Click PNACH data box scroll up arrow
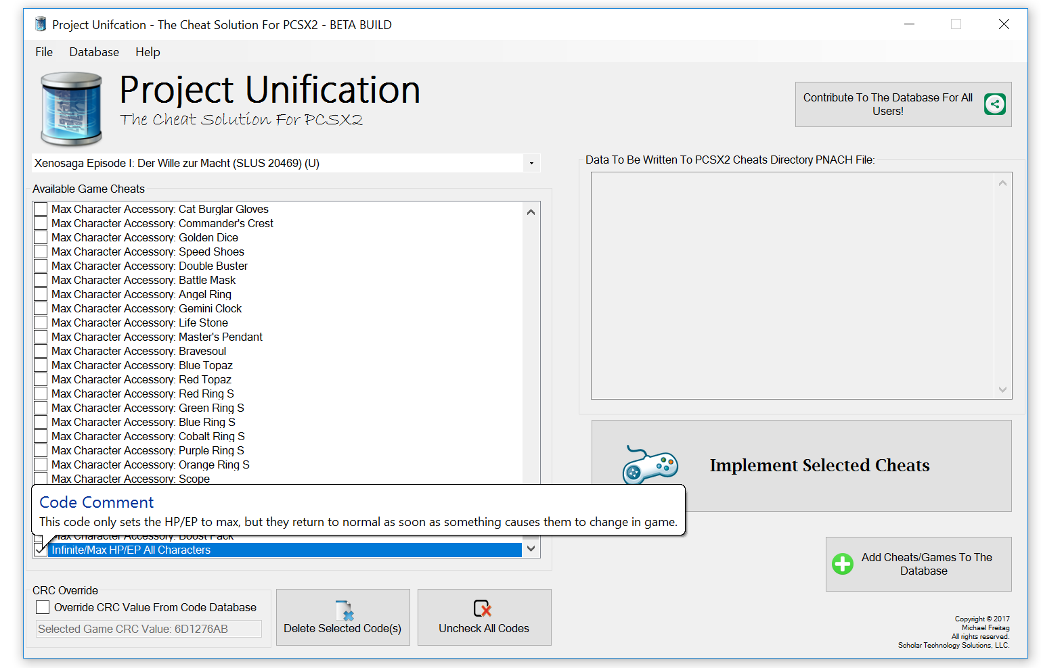The height and width of the screenshot is (668, 1041). [x=1002, y=183]
